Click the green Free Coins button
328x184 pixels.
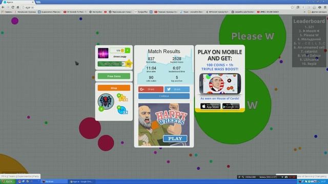(x=114, y=76)
